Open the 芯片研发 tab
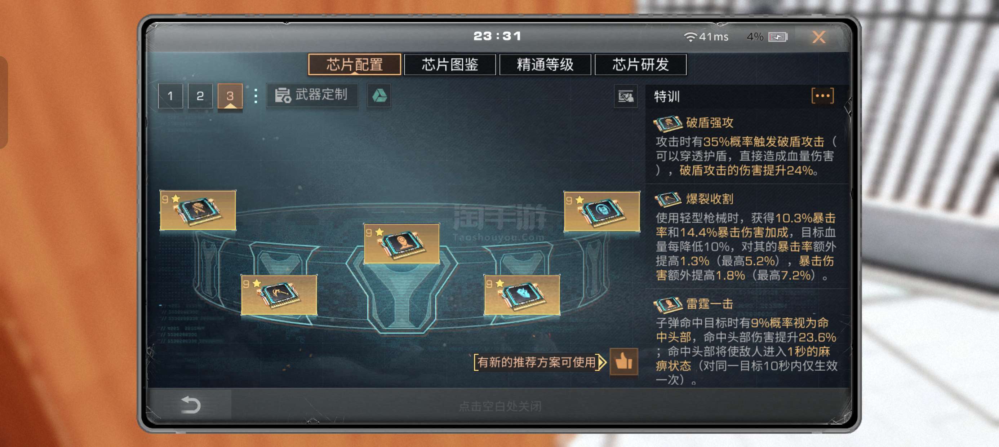The image size is (999, 447). tap(640, 64)
